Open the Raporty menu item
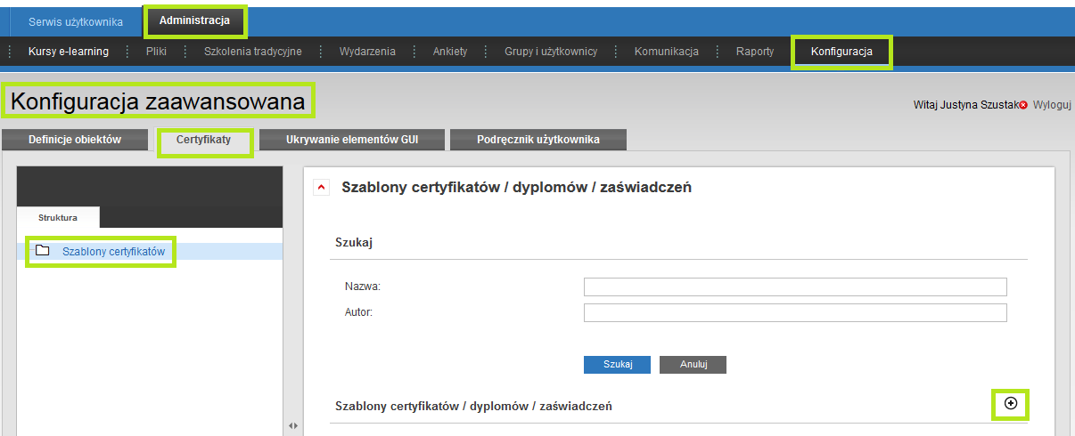 tap(755, 52)
